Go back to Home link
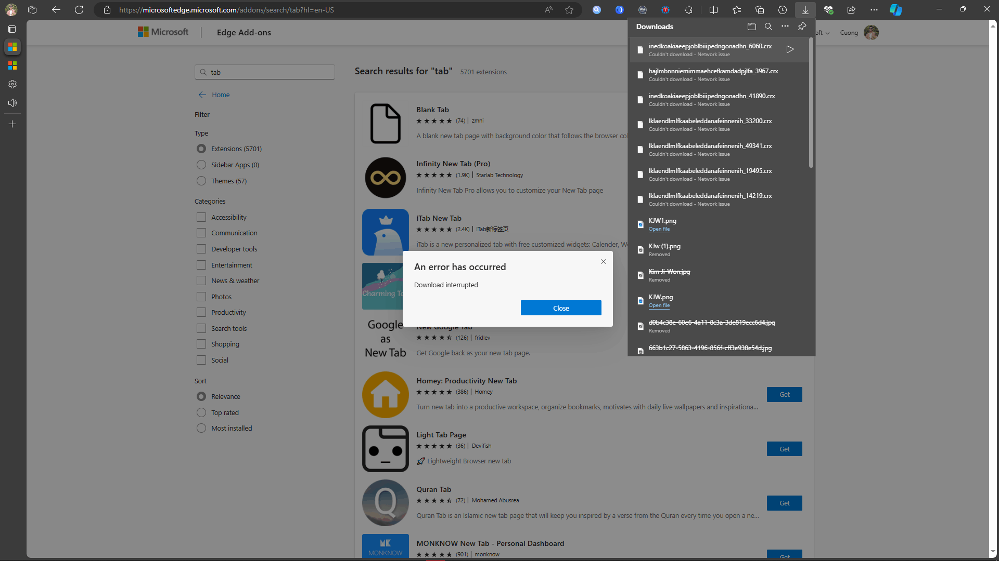The width and height of the screenshot is (999, 561). (x=220, y=95)
